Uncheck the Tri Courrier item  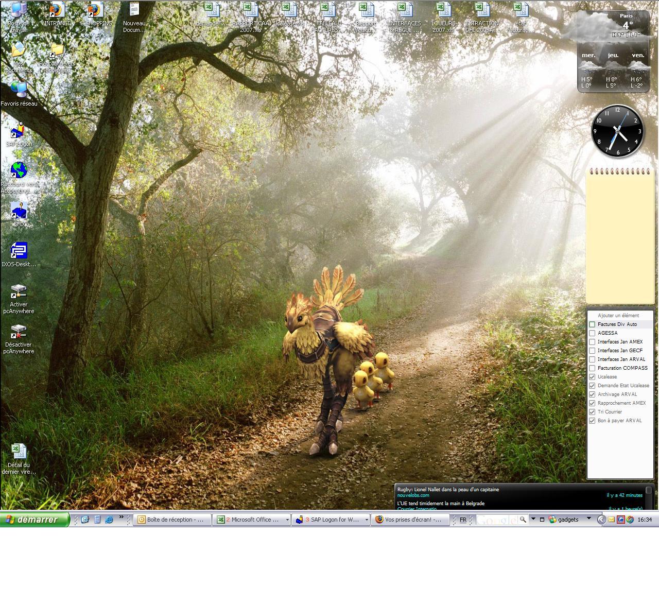[x=592, y=412]
